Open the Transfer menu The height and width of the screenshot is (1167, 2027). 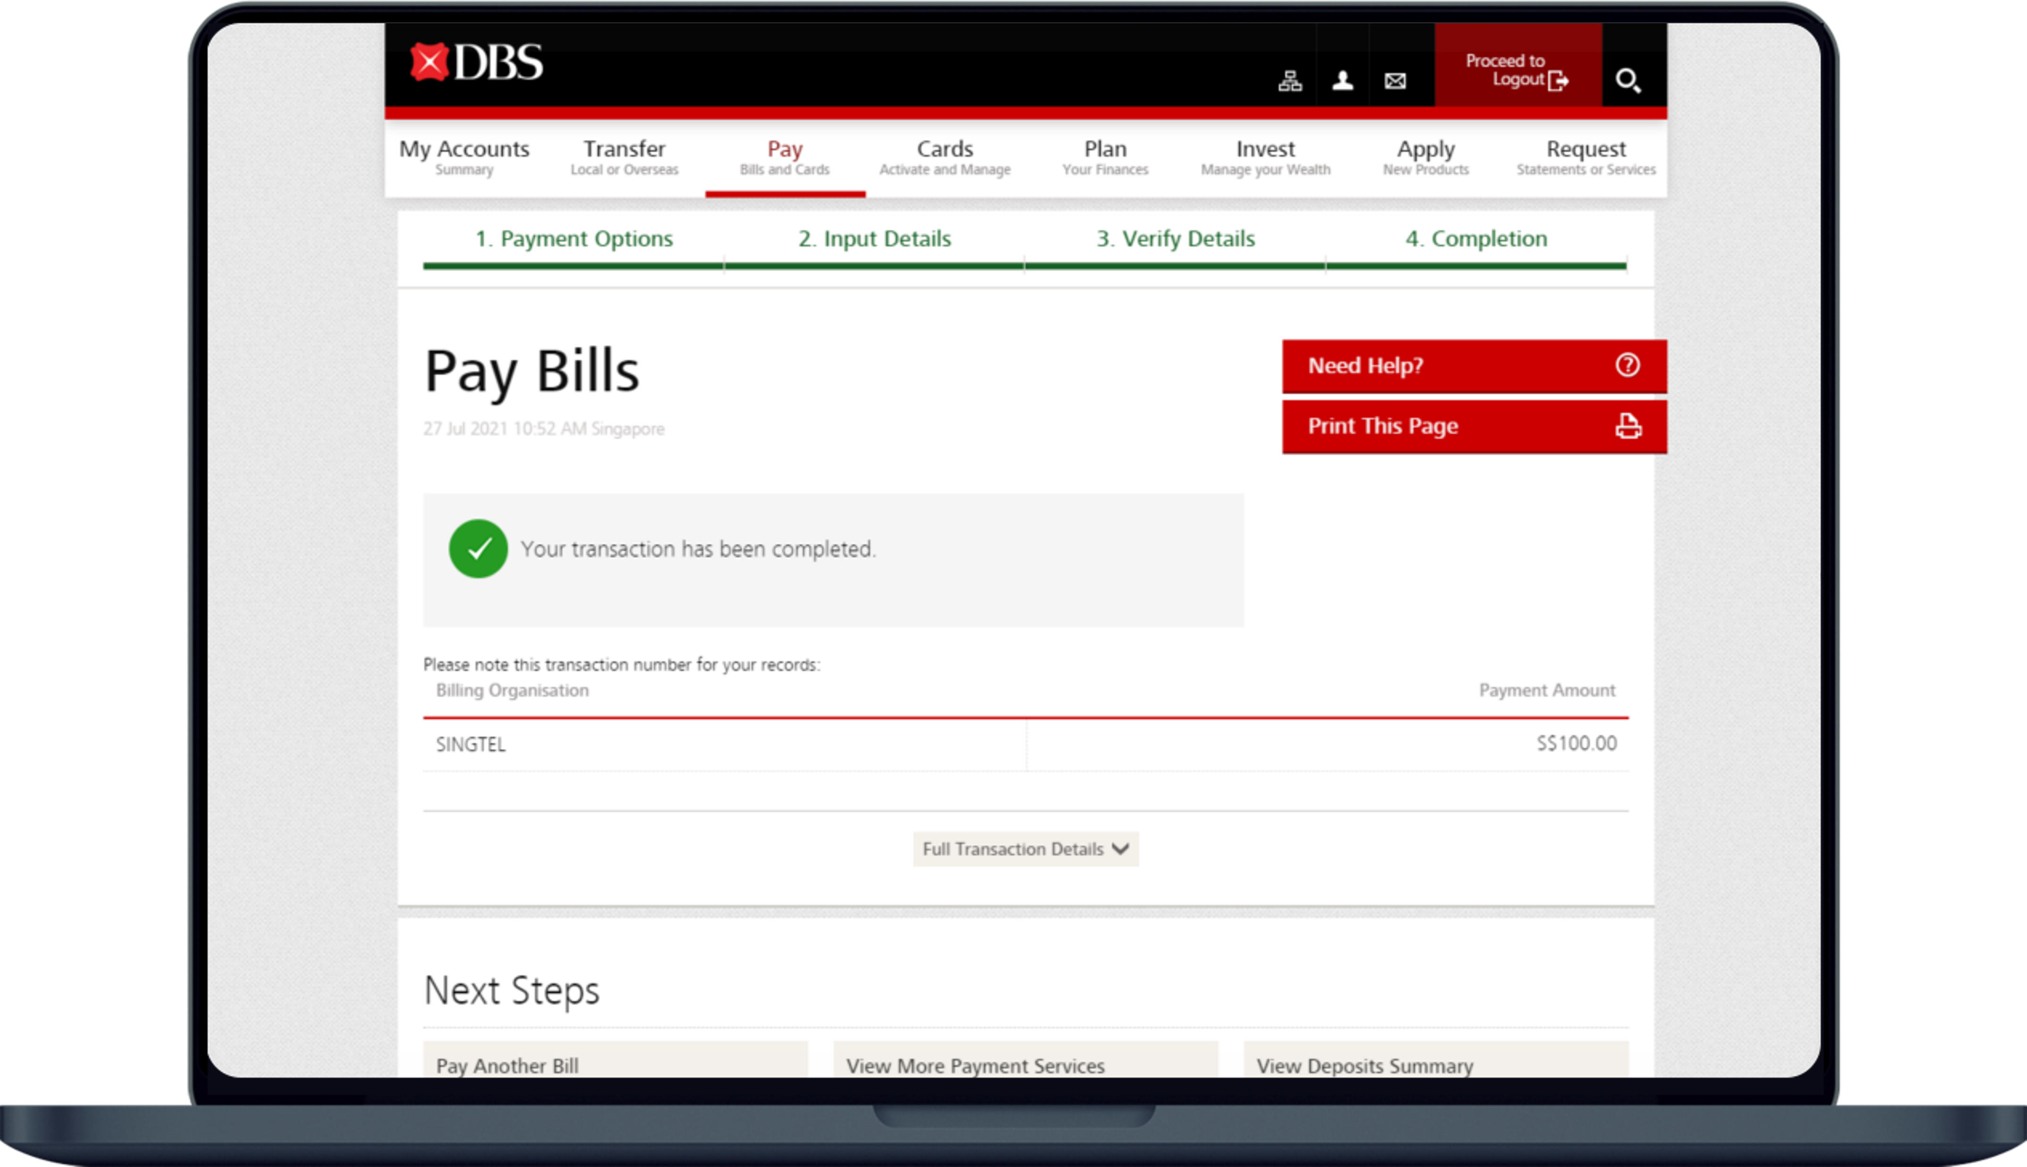click(x=624, y=157)
